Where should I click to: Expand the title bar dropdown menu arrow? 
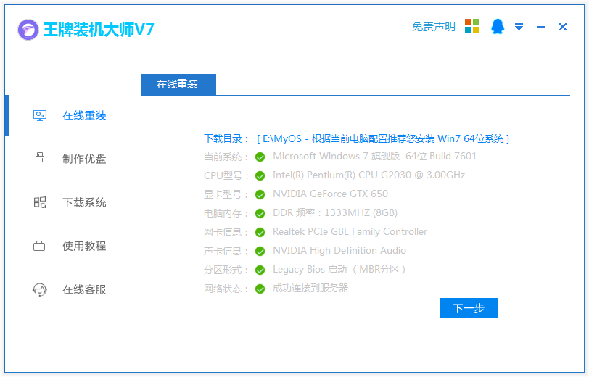pos(519,27)
